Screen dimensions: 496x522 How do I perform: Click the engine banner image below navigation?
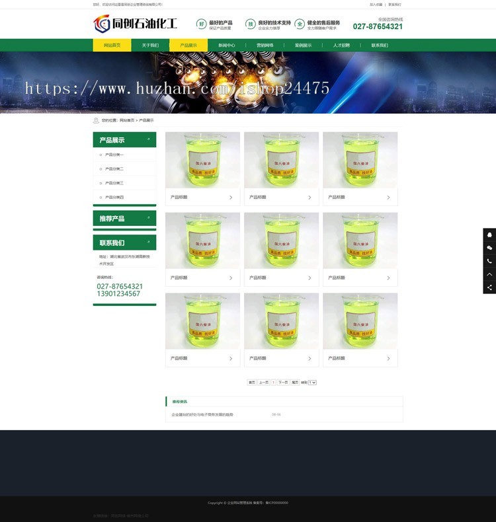248,83
